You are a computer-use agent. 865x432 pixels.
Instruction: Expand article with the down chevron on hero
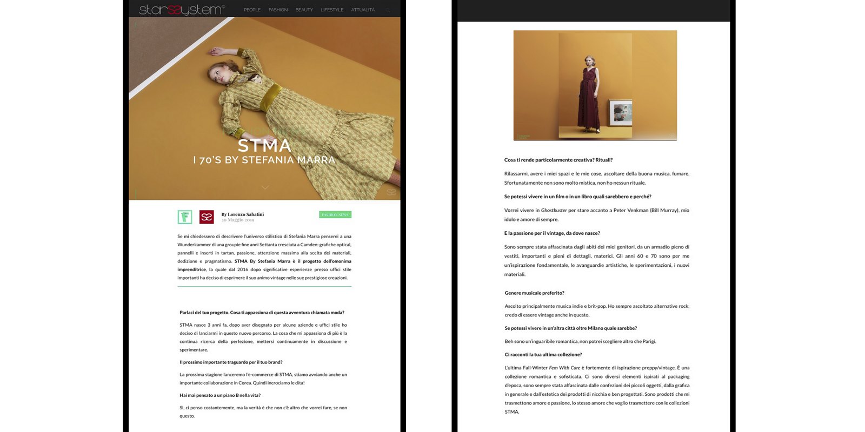click(x=265, y=187)
